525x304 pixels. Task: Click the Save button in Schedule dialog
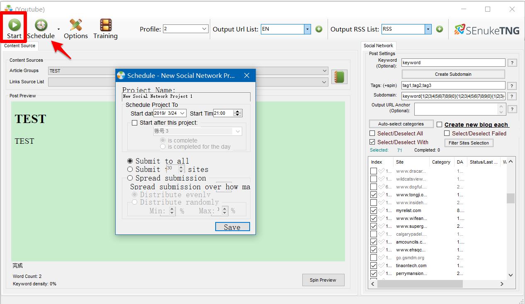click(x=232, y=227)
